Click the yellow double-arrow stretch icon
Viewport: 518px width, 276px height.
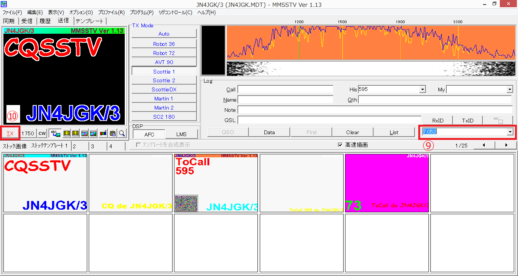(x=66, y=133)
